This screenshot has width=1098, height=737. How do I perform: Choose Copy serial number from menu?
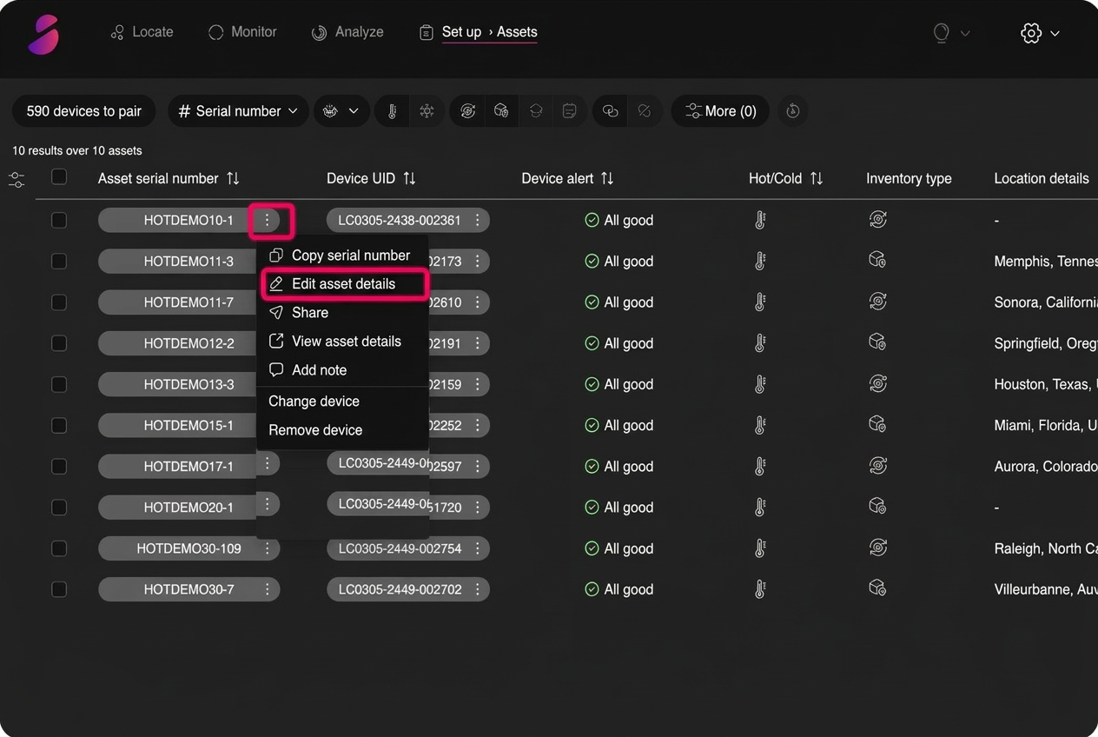[342, 256]
